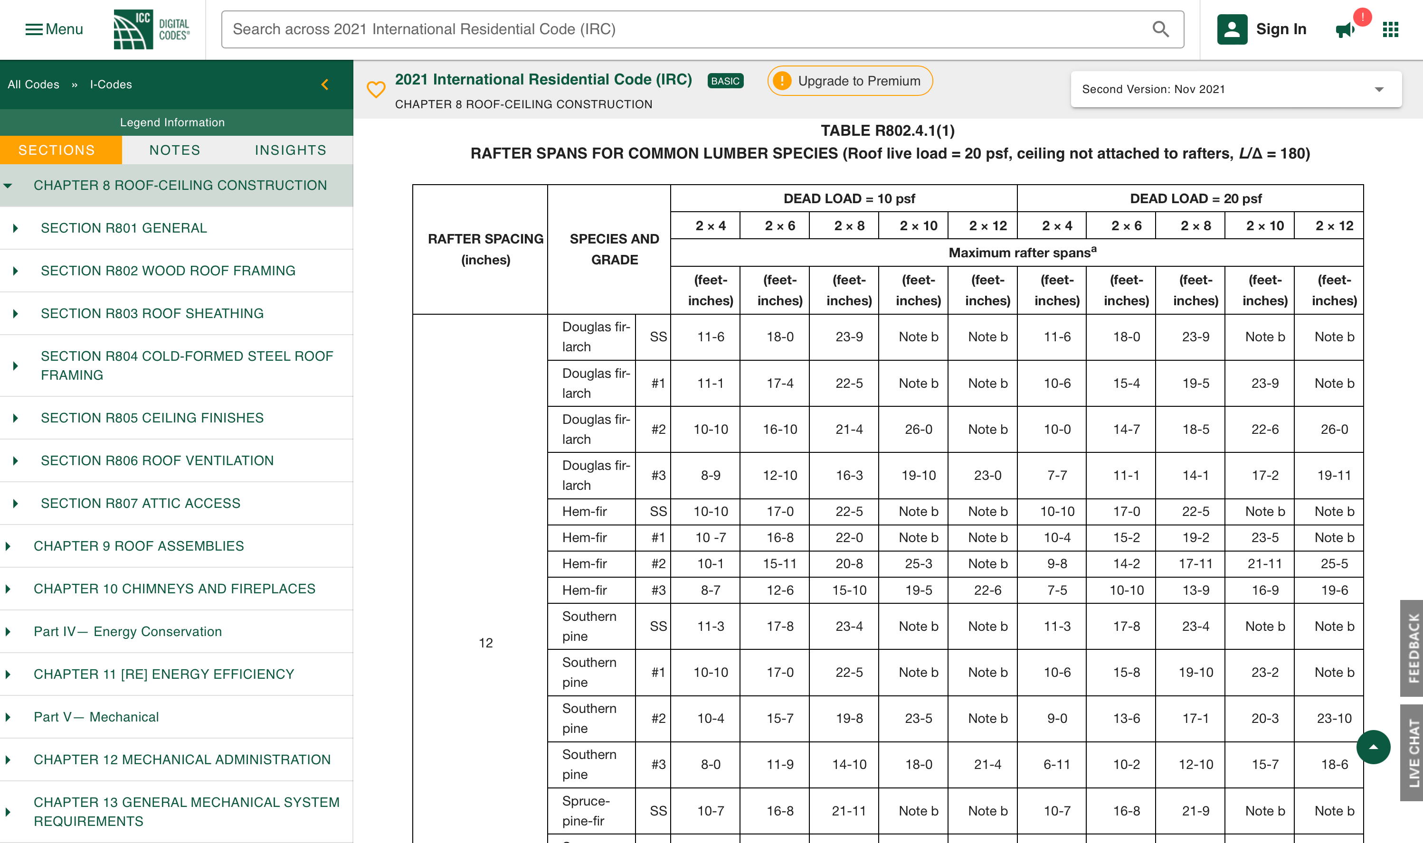1423x843 pixels.
Task: Switch to the SECTIONS tab
Action: (61, 150)
